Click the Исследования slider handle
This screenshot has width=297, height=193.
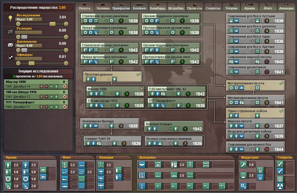52,24
